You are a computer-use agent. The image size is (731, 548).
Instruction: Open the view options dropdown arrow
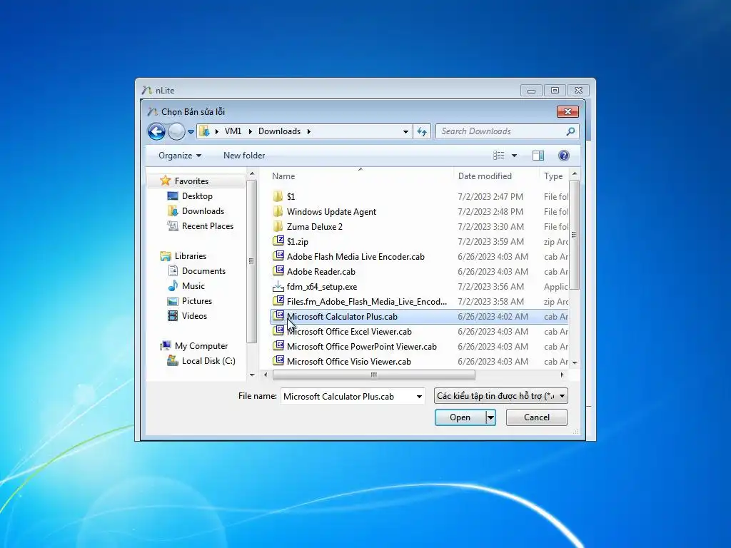514,156
